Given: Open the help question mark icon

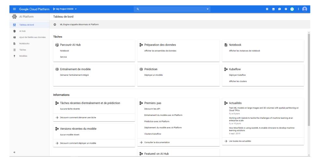Looking at the screenshot, I should click(x=286, y=9).
